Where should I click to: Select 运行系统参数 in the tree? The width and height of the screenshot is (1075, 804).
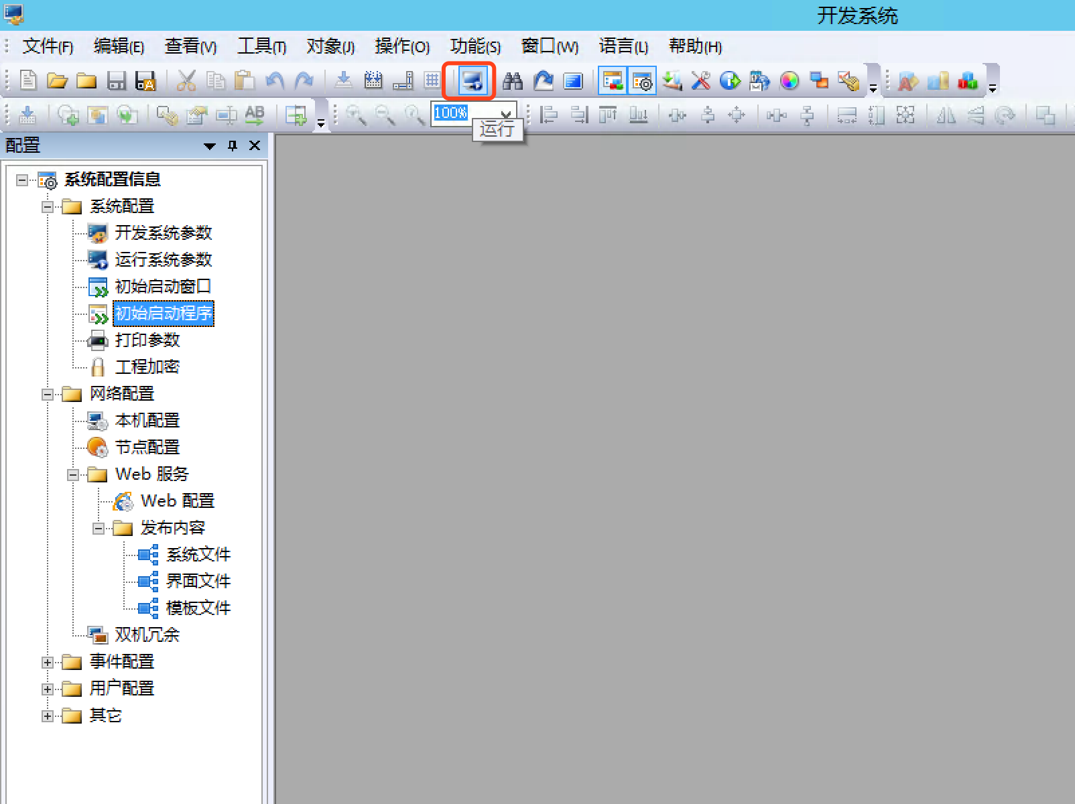(163, 259)
